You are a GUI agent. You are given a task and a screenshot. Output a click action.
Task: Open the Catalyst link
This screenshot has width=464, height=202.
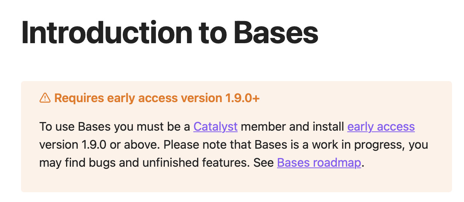point(215,127)
